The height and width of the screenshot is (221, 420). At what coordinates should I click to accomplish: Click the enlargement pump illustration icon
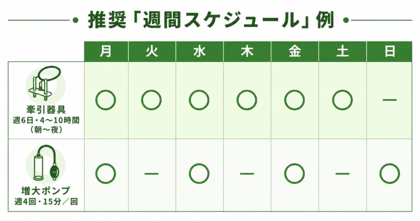pyautogui.click(x=46, y=163)
